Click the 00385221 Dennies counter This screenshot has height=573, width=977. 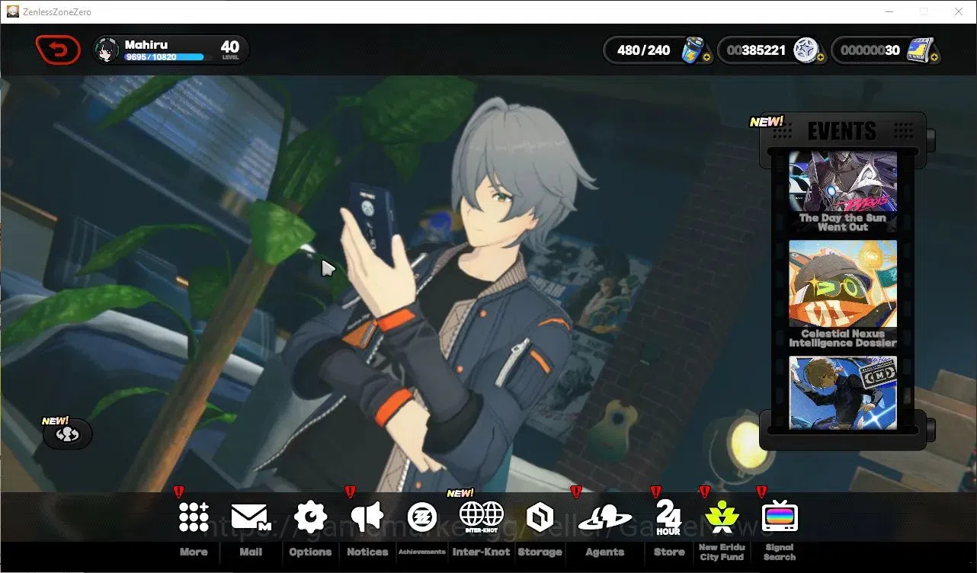[756, 50]
